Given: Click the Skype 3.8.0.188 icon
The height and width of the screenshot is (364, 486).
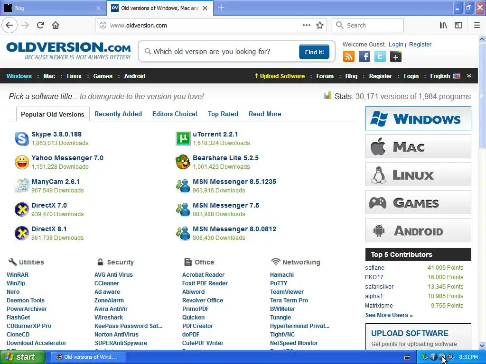Looking at the screenshot, I should 22,138.
